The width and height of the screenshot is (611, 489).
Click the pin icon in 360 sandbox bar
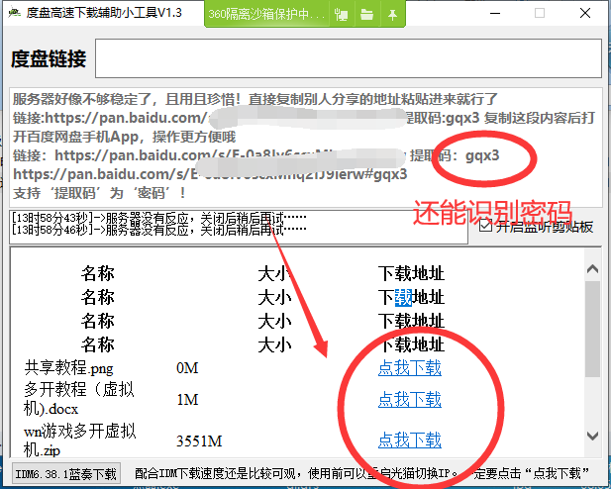point(392,15)
